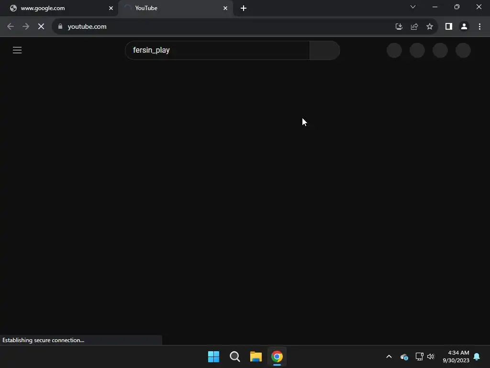Viewport: 490px width, 368px height.
Task: Install YouTube app icon in address bar
Action: (399, 27)
